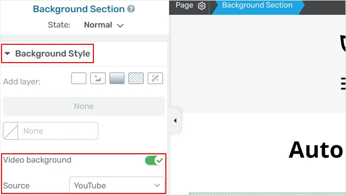
Task: Open the State dropdown showing Normal
Action: coord(104,25)
